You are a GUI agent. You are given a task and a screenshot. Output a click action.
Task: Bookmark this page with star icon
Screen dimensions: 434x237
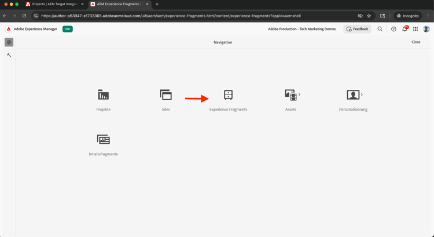click(x=369, y=16)
